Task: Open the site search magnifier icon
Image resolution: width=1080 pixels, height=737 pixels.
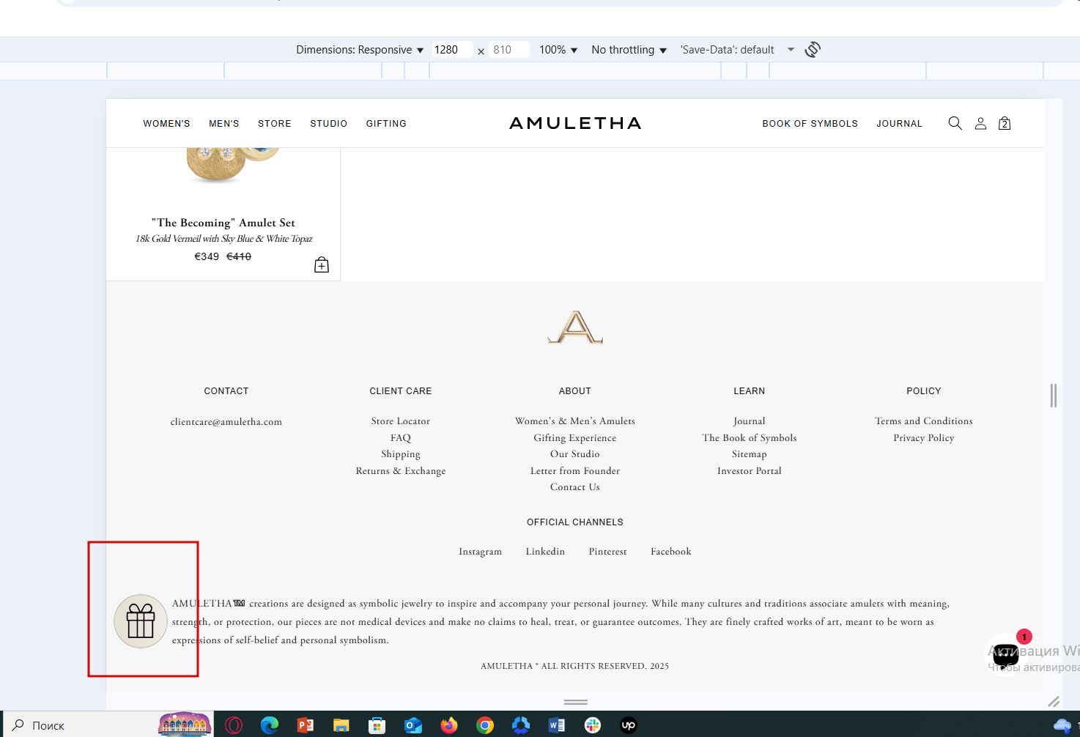Action: (x=955, y=123)
